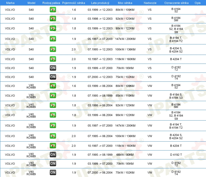The width and height of the screenshot is (206, 177).
Task: Click the Lata produkcji column header
Action: 100,3
